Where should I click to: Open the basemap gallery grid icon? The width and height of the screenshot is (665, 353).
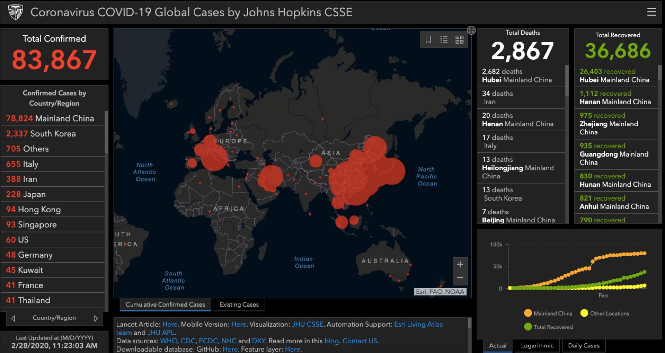[459, 40]
